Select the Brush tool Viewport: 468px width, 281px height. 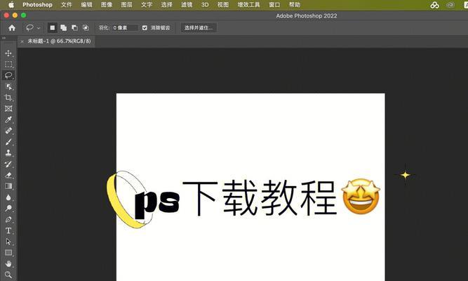pyautogui.click(x=8, y=142)
